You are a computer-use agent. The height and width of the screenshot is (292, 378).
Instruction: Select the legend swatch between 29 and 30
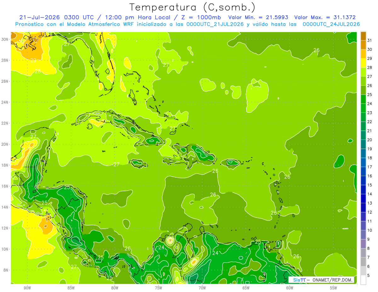click(x=363, y=54)
